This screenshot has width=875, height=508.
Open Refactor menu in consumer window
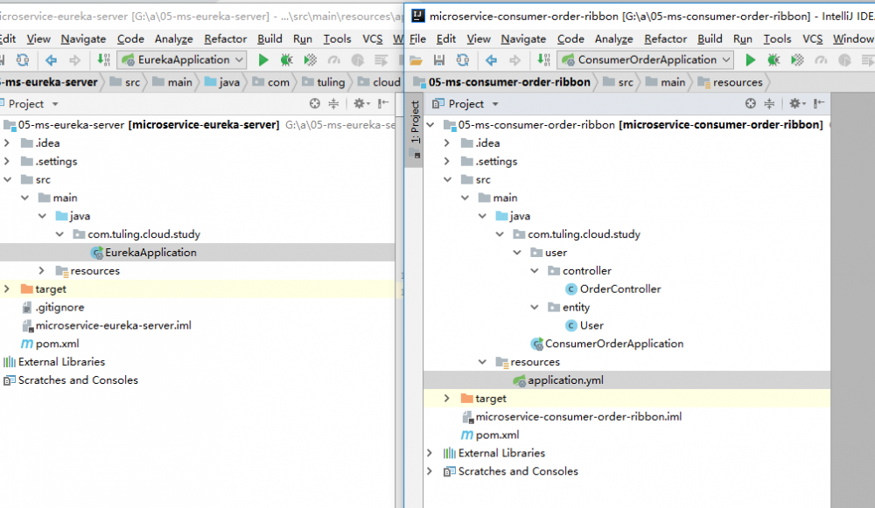[665, 39]
